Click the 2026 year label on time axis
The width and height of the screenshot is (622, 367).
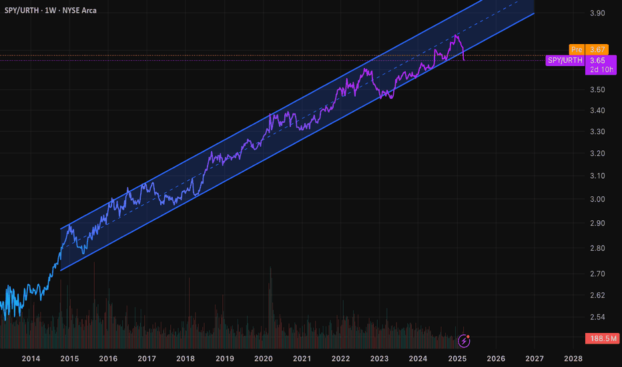point(496,359)
